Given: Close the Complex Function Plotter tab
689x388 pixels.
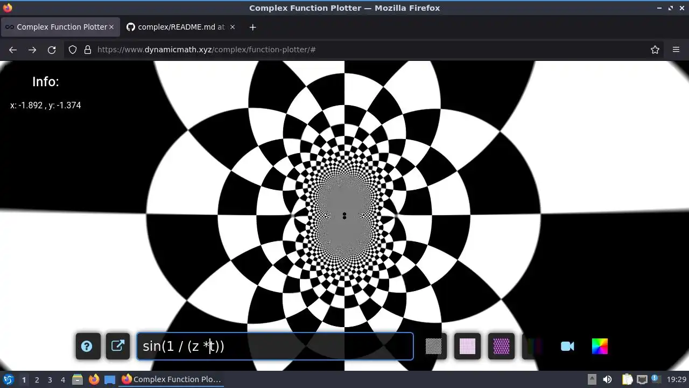Looking at the screenshot, I should coord(111,27).
